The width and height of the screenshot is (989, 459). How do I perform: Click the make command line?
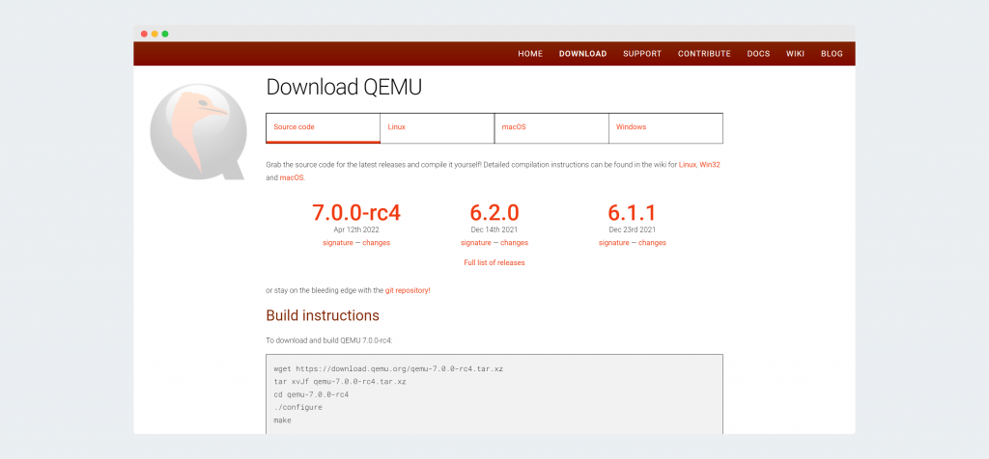[x=283, y=420]
